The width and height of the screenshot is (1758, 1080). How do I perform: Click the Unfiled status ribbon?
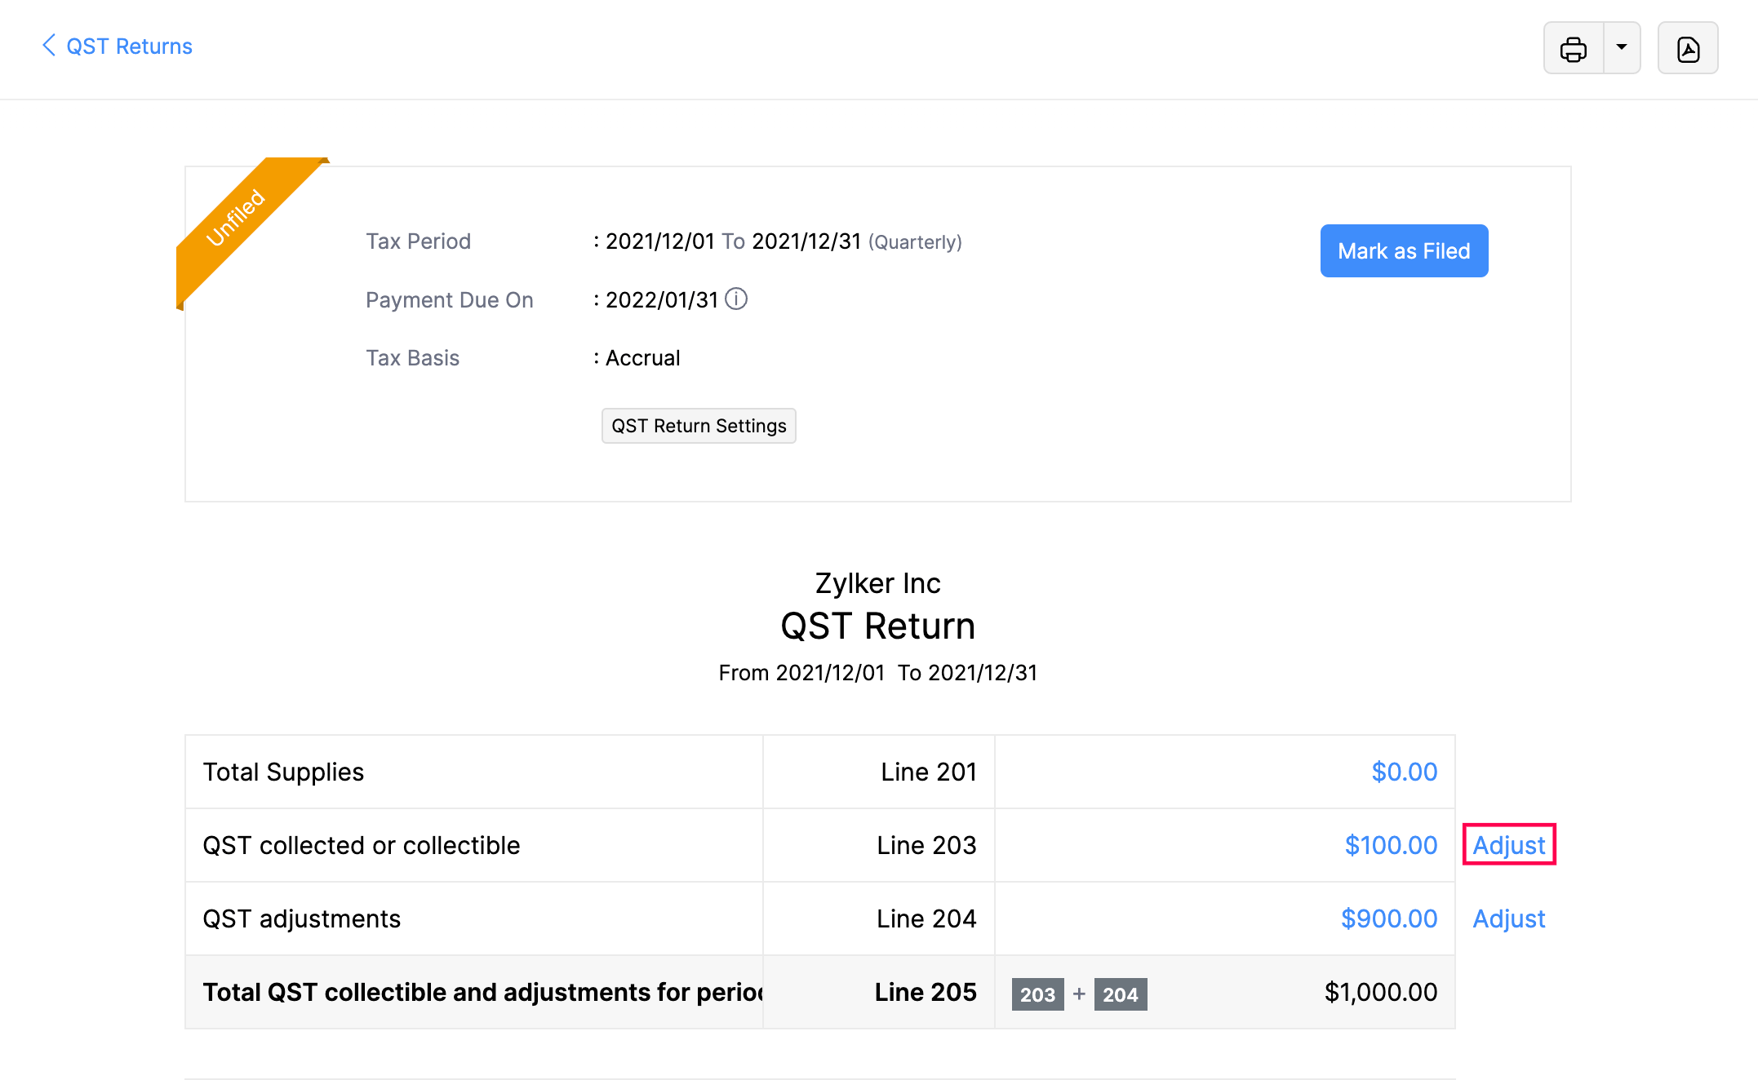pos(237,219)
